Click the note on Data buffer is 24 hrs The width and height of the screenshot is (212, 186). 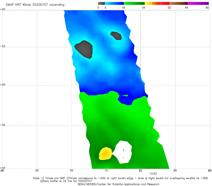point(66,181)
